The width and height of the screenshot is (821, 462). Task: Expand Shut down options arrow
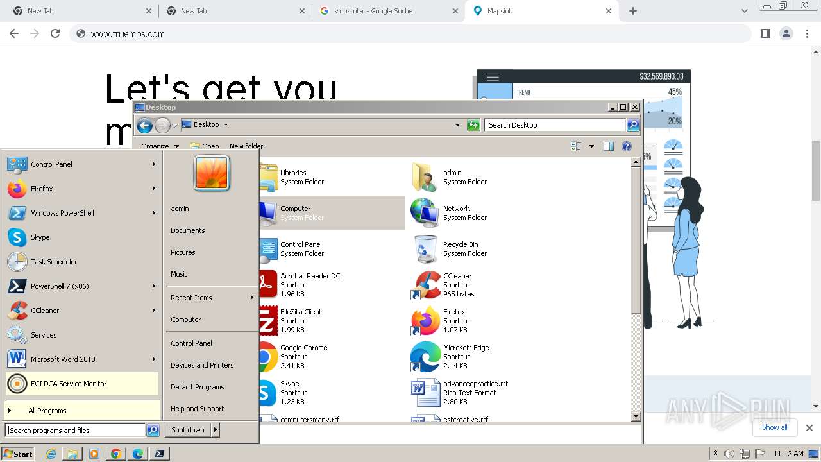click(215, 430)
